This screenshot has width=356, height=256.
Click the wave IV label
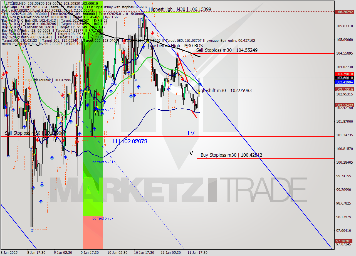[191, 133]
